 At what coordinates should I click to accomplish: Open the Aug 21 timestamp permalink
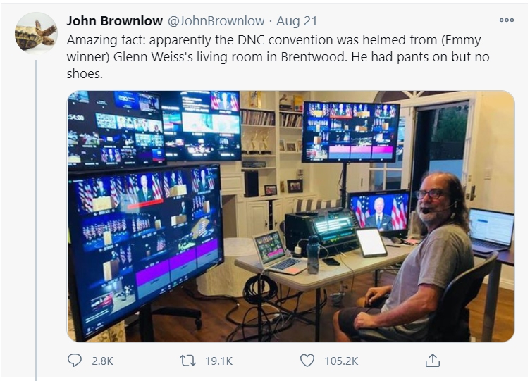(x=297, y=21)
